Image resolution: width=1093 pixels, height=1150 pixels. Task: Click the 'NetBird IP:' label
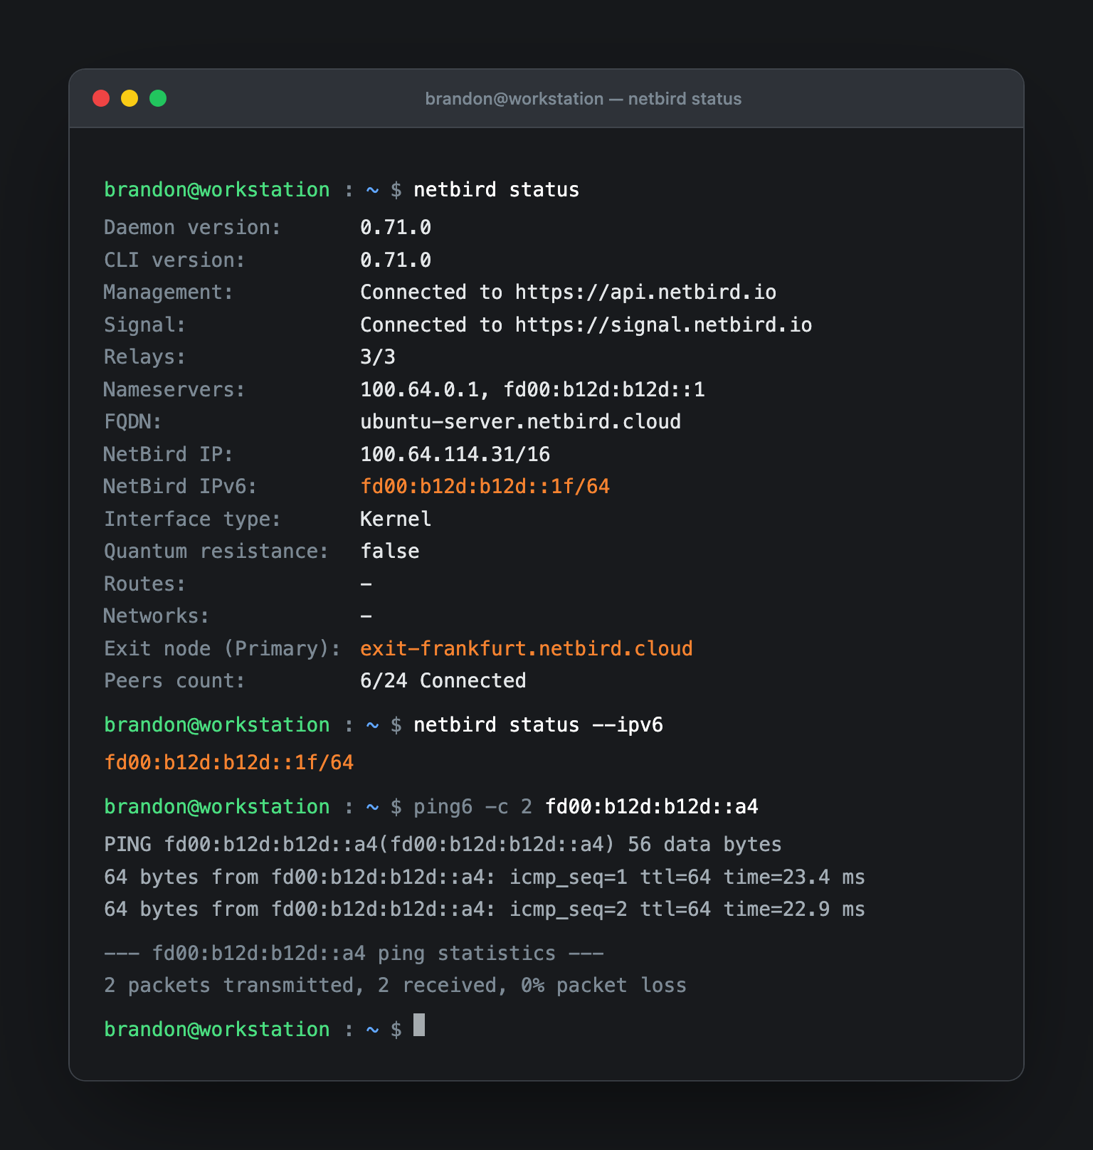pyautogui.click(x=169, y=455)
